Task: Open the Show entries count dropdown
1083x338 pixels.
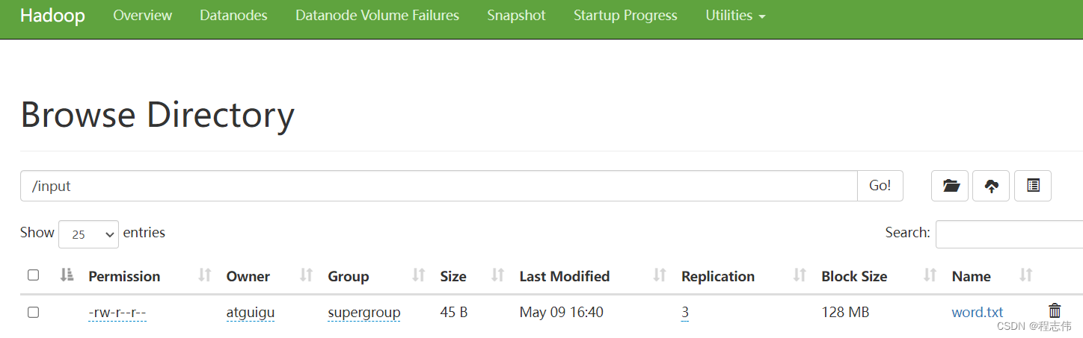Action: pyautogui.click(x=88, y=234)
